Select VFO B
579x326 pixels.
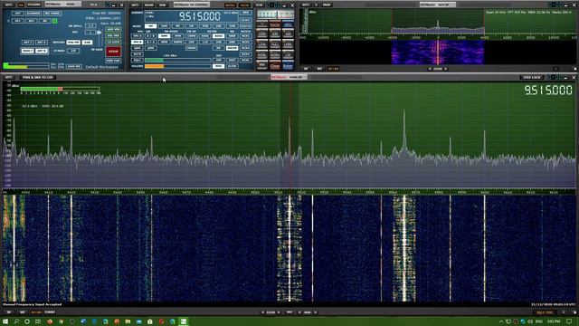click(x=137, y=43)
